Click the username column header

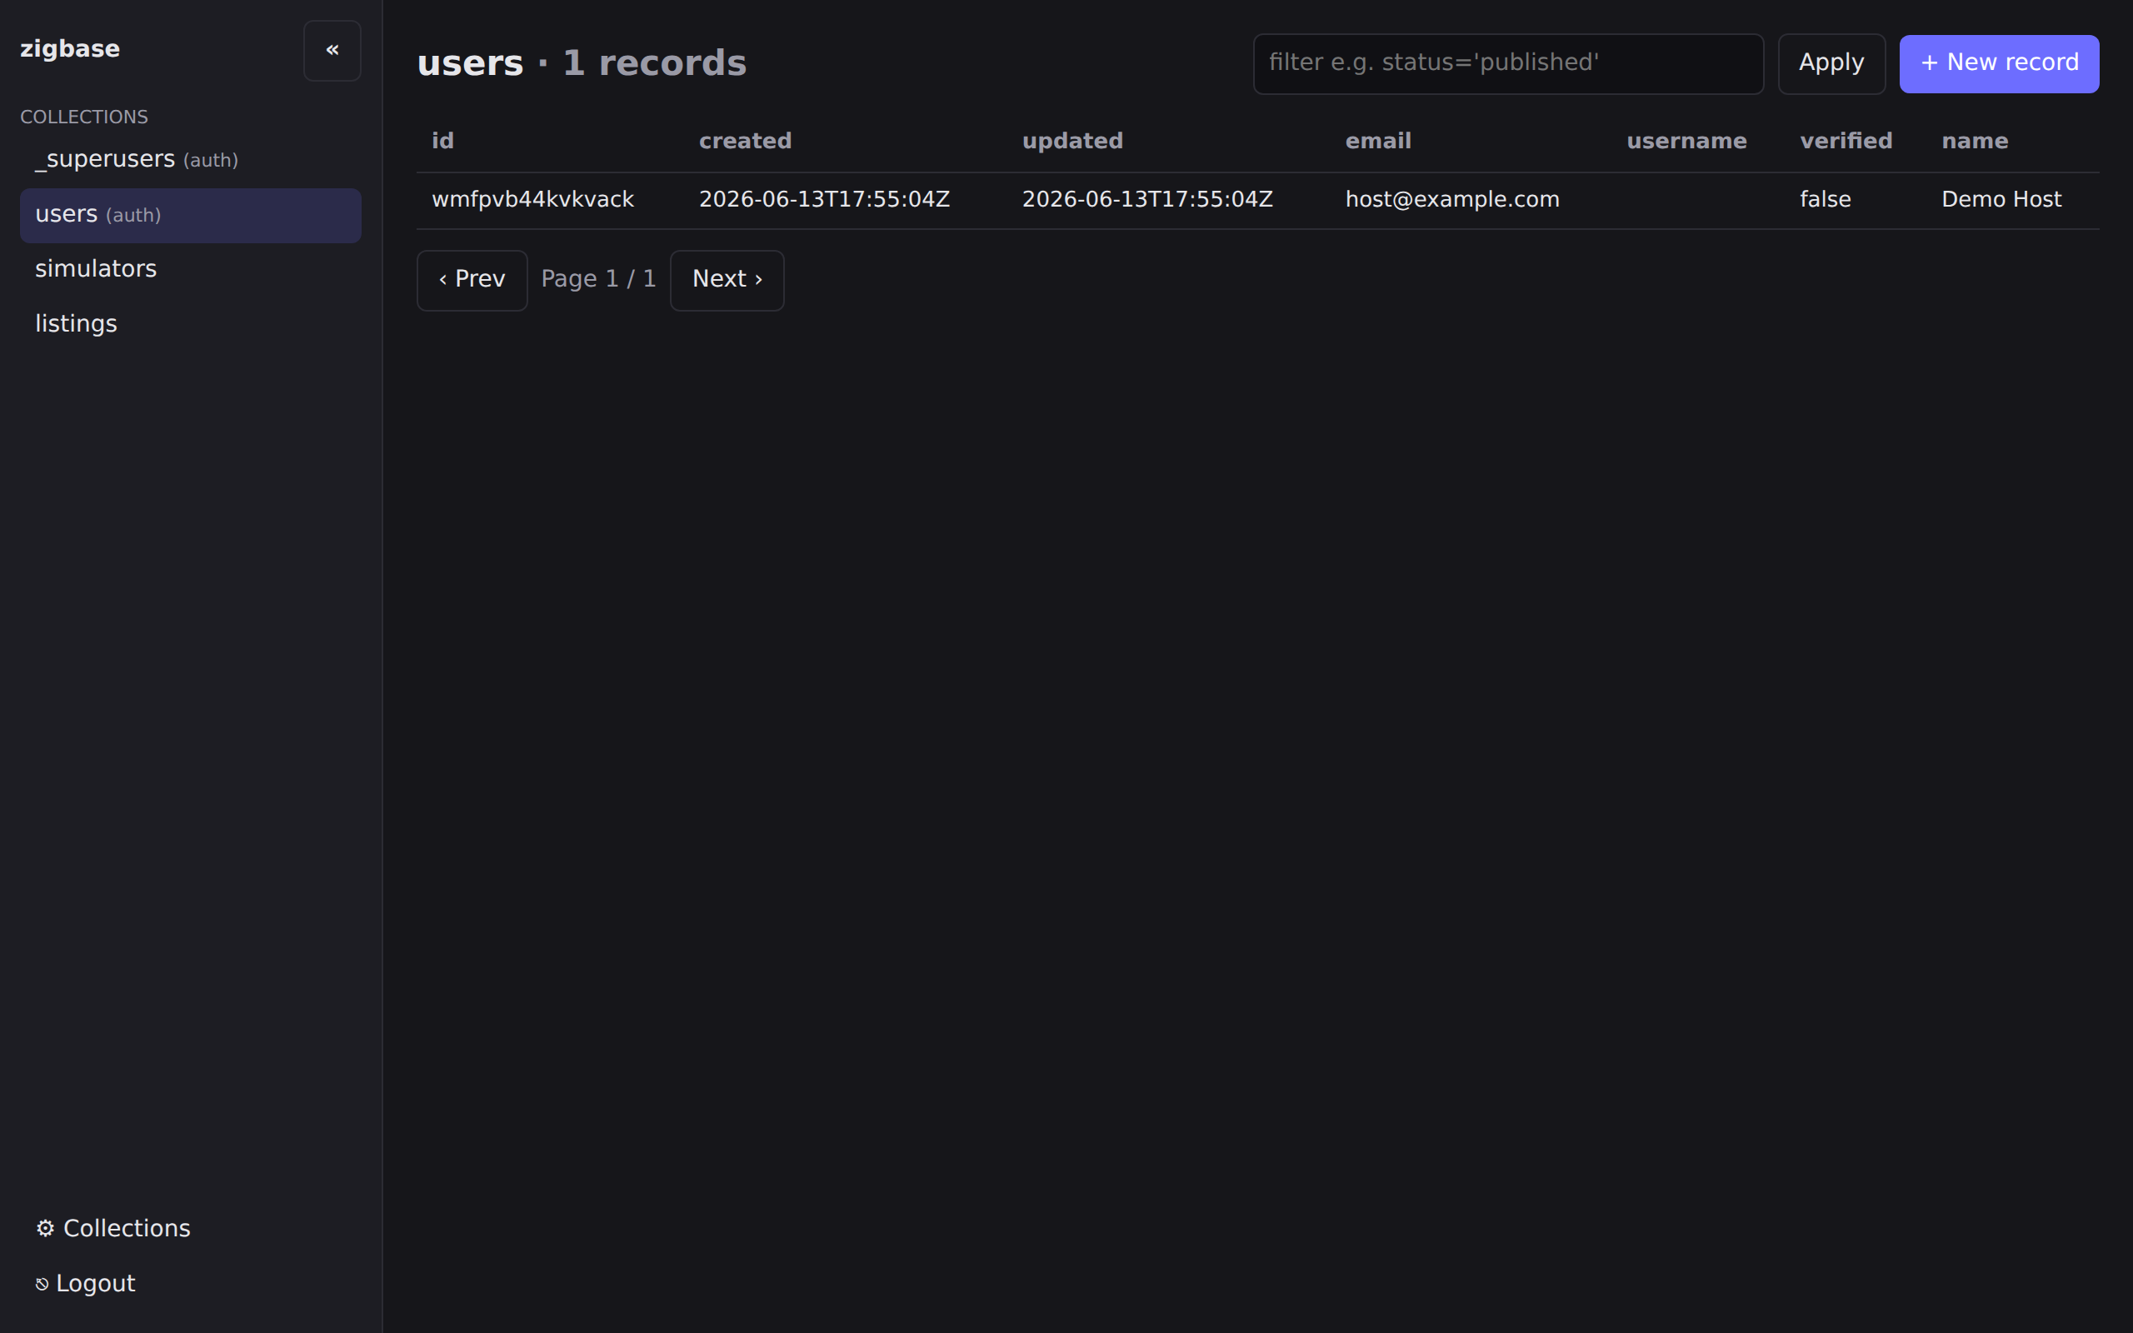pos(1686,141)
